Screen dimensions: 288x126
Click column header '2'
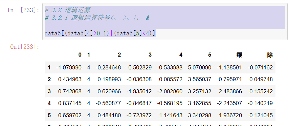[119, 55]
